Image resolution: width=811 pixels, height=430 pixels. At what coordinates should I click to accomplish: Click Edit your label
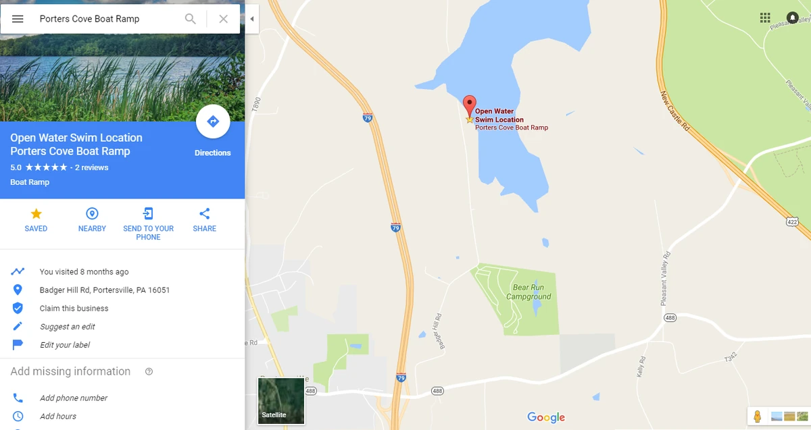tap(65, 345)
